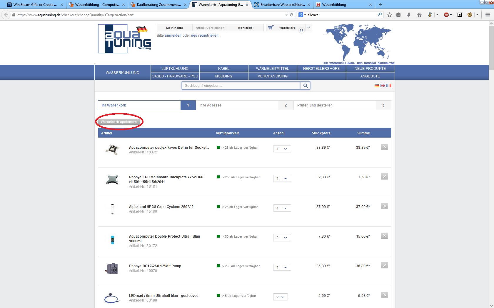Viewport: 494px width, 308px height.
Task: Remove Phobya DC12-260 12Volt Pump item
Action: point(385,265)
